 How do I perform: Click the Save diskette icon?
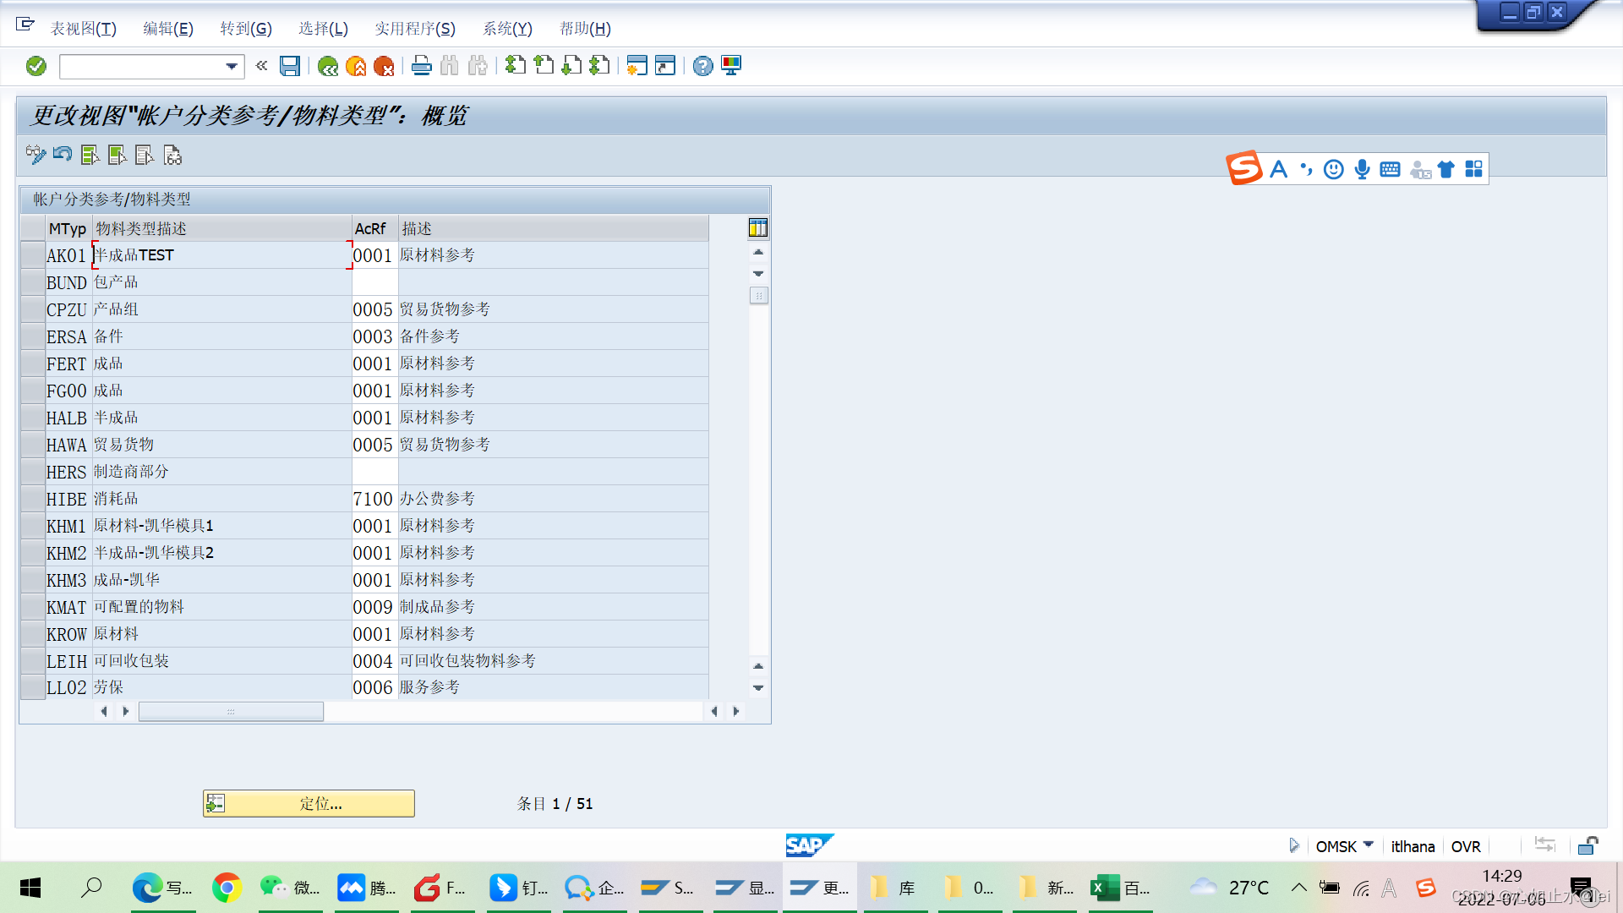point(290,66)
